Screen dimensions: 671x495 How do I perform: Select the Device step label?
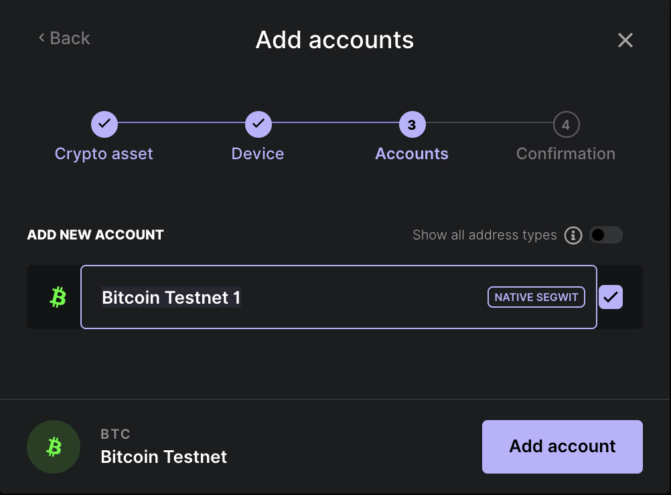[258, 153]
